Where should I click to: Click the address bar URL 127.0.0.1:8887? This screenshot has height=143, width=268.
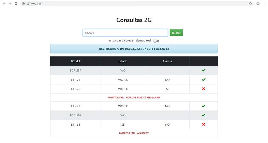point(35,3)
